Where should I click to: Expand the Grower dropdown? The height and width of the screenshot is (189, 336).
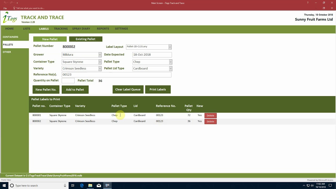[100, 55]
